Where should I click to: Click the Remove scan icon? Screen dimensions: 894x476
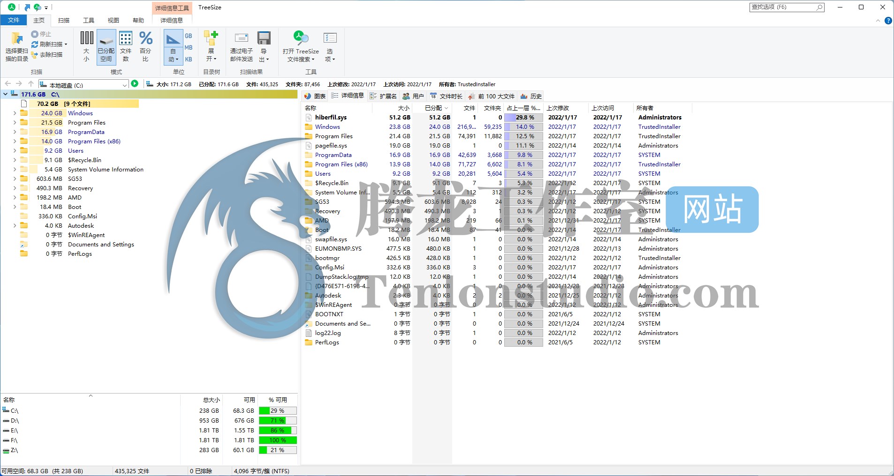(x=34, y=55)
